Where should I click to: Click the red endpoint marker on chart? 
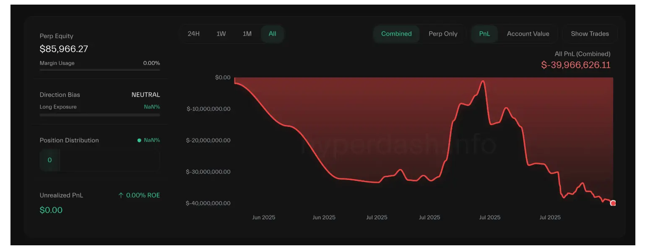click(613, 203)
